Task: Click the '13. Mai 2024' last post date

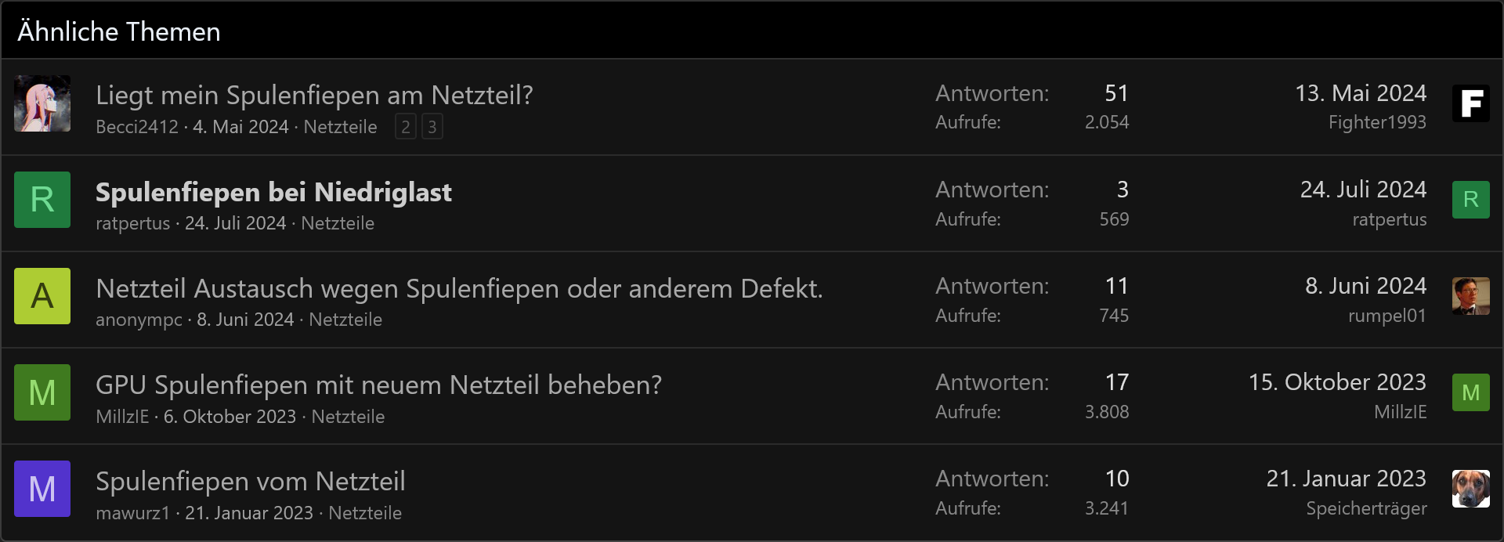Action: (x=1361, y=93)
